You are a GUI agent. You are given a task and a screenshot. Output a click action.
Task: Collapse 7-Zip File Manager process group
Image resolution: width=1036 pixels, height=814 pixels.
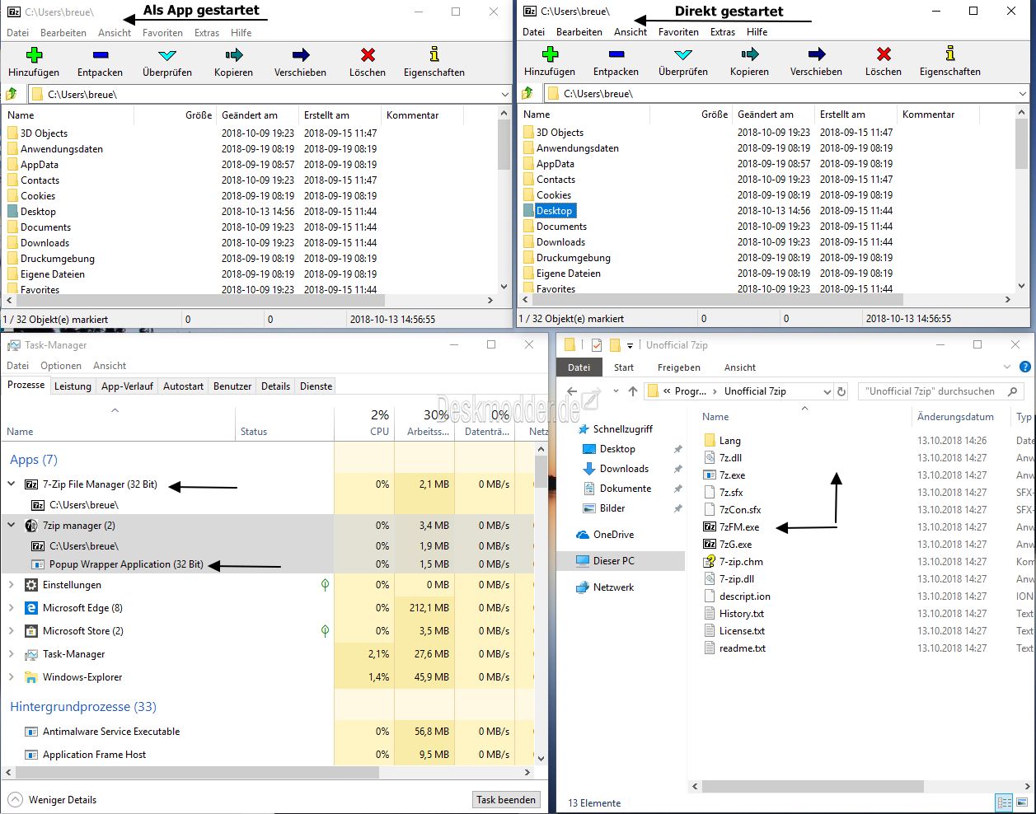(12, 484)
